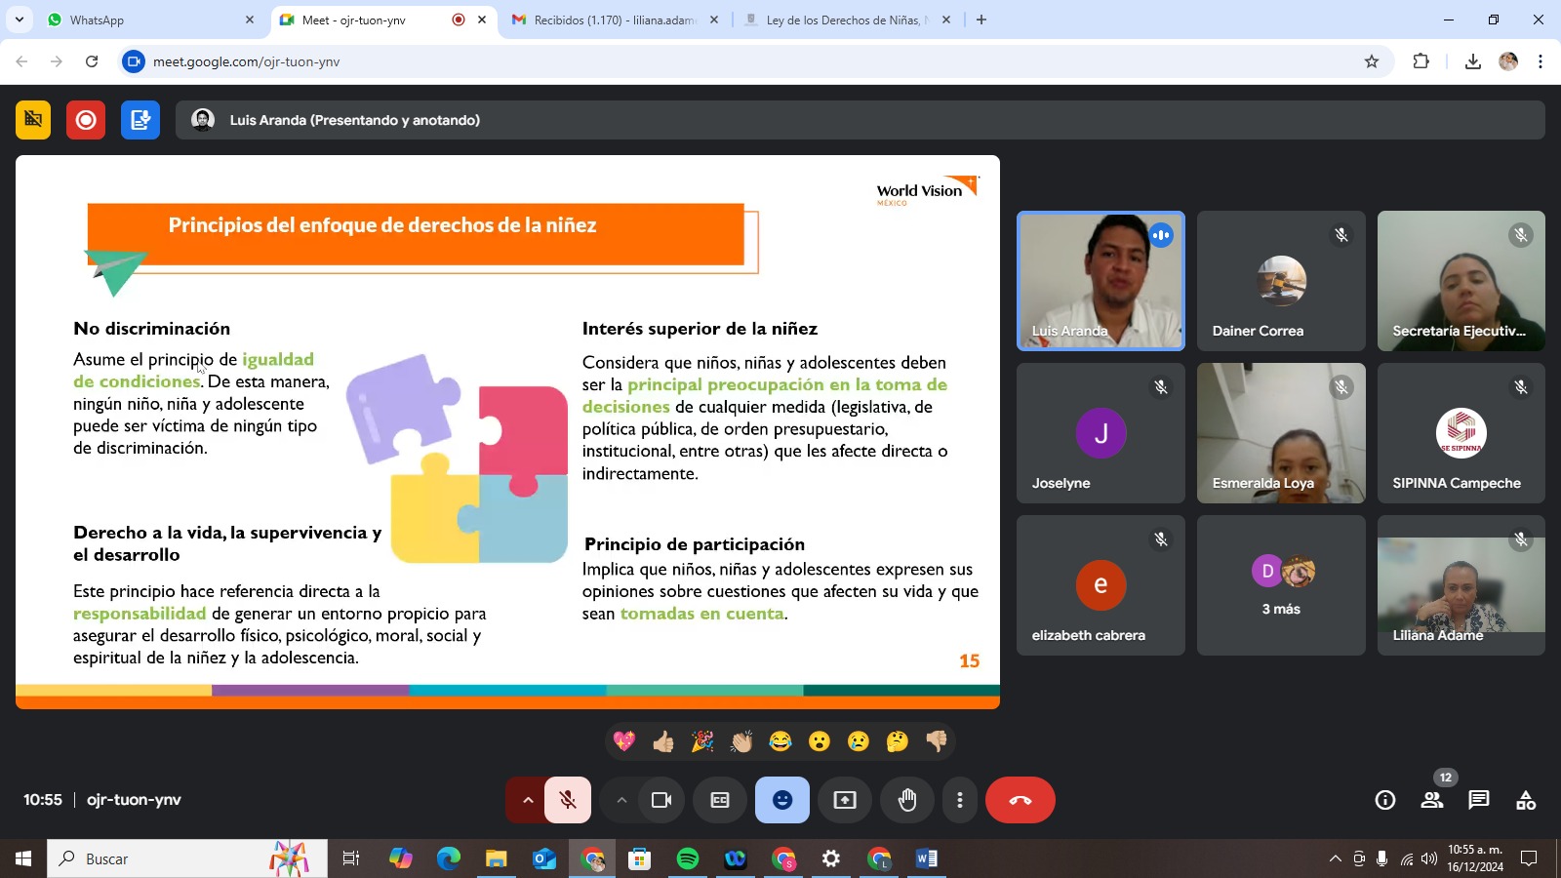This screenshot has height=878, width=1561.
Task: Open the tab search dropdown arrow
Action: pyautogui.click(x=19, y=20)
